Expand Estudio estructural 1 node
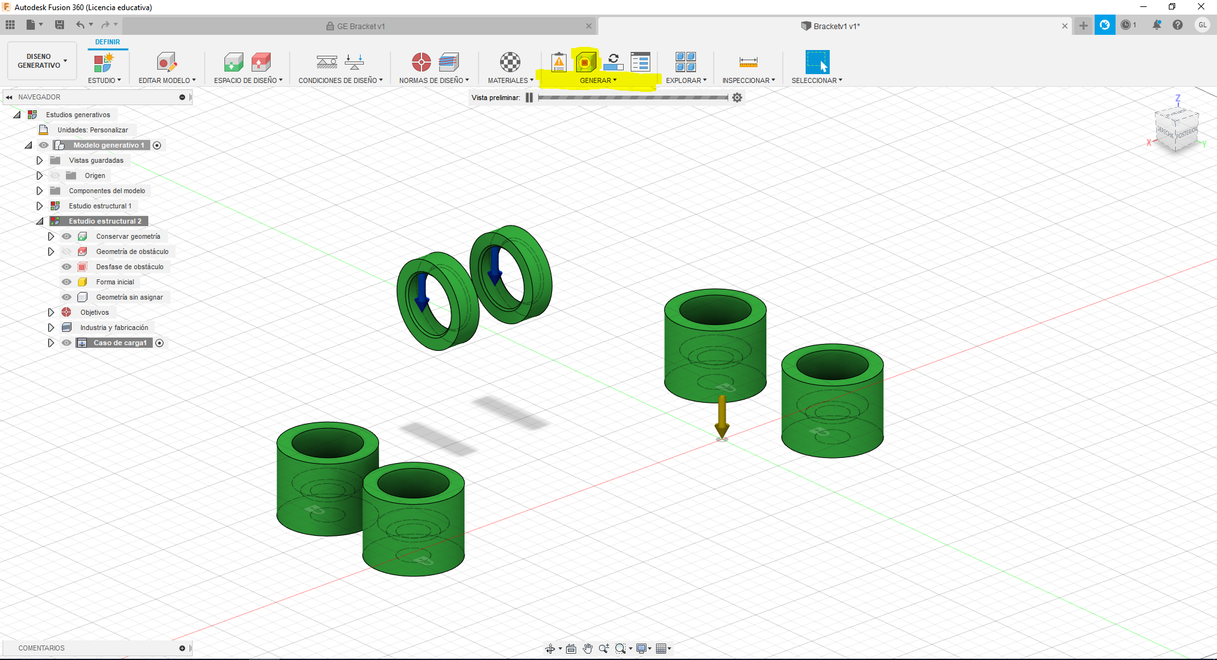This screenshot has width=1217, height=660. 39,206
